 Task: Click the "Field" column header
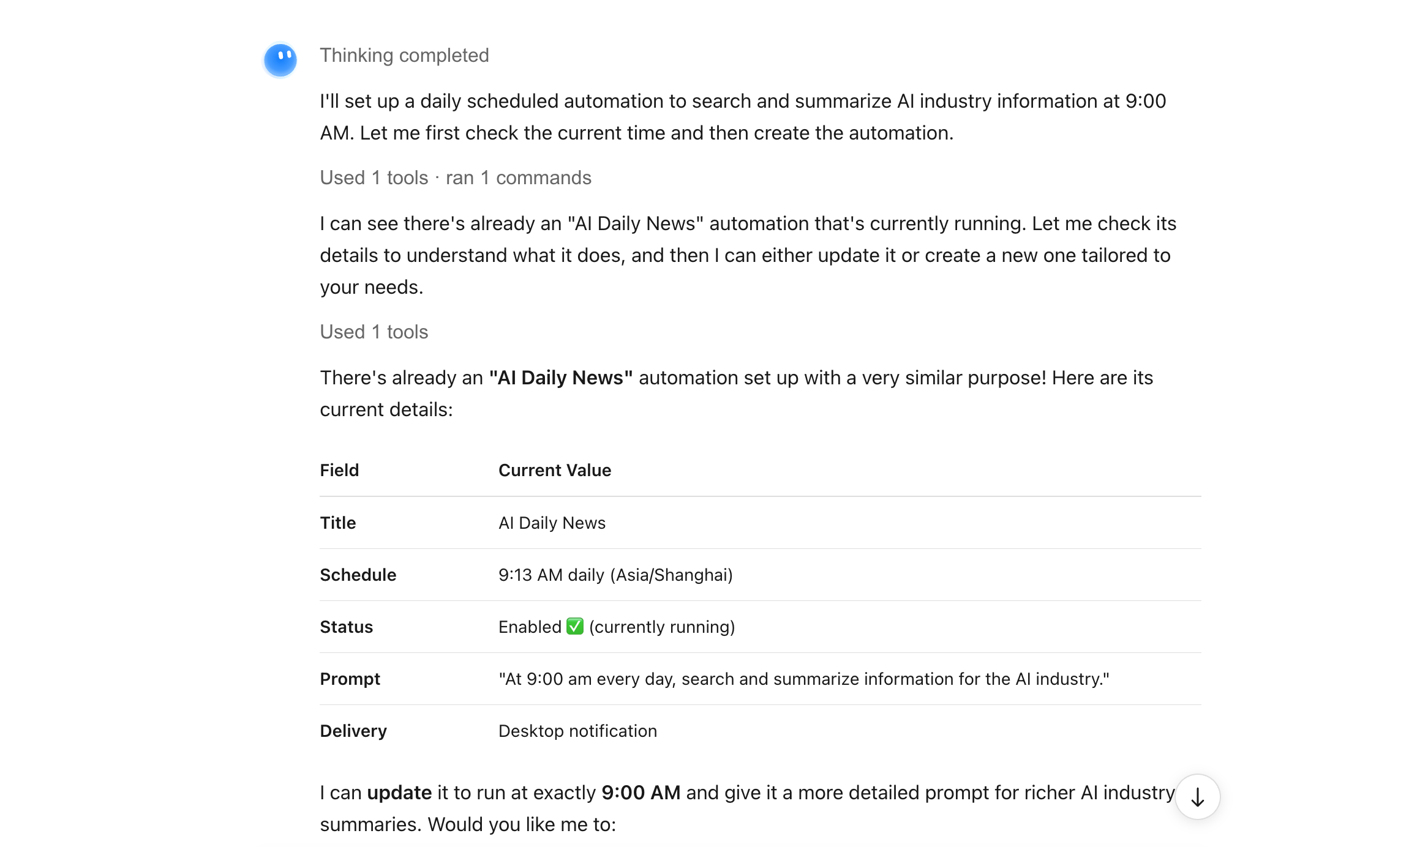click(x=339, y=470)
